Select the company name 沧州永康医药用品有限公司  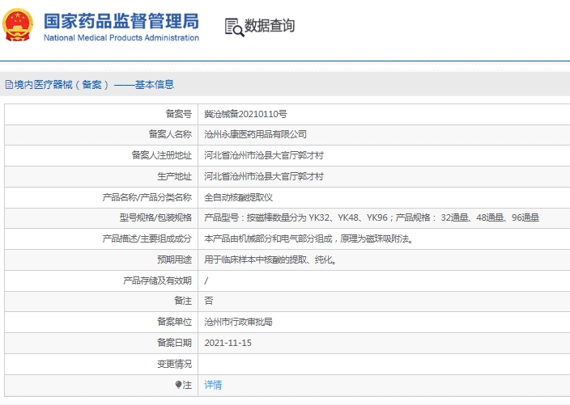point(255,135)
